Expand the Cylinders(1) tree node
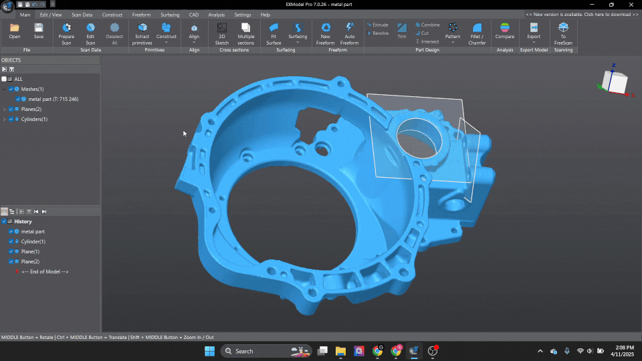Image resolution: width=642 pixels, height=361 pixels. pyautogui.click(x=5, y=119)
